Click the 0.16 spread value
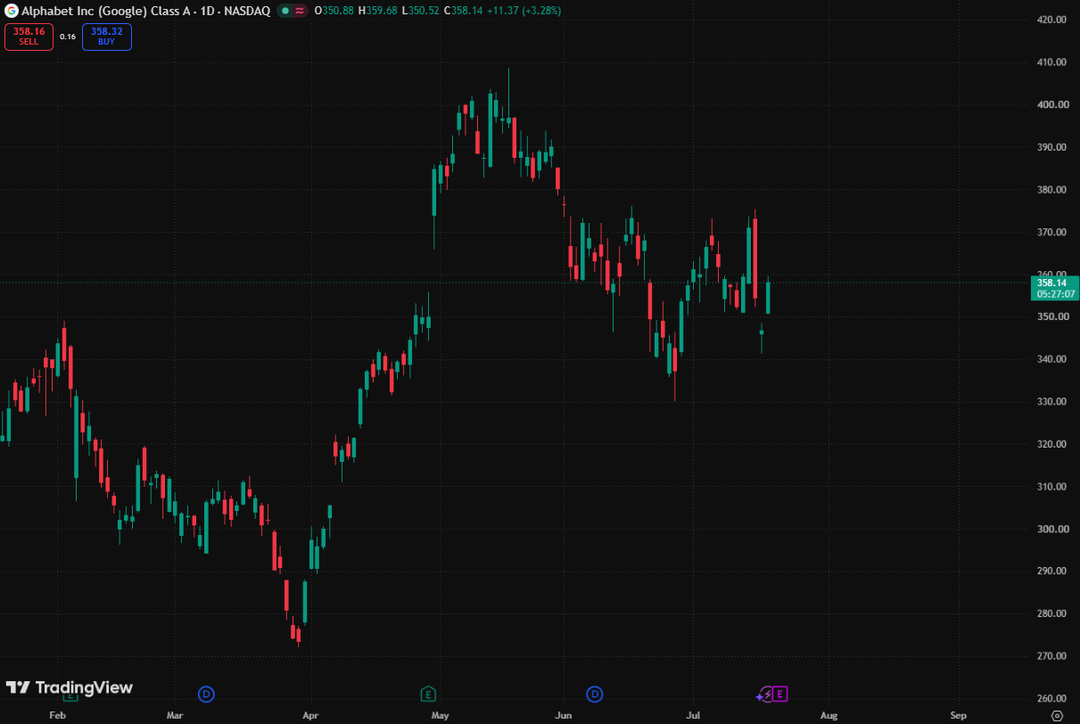Screen dimensions: 1080x724 68,37
